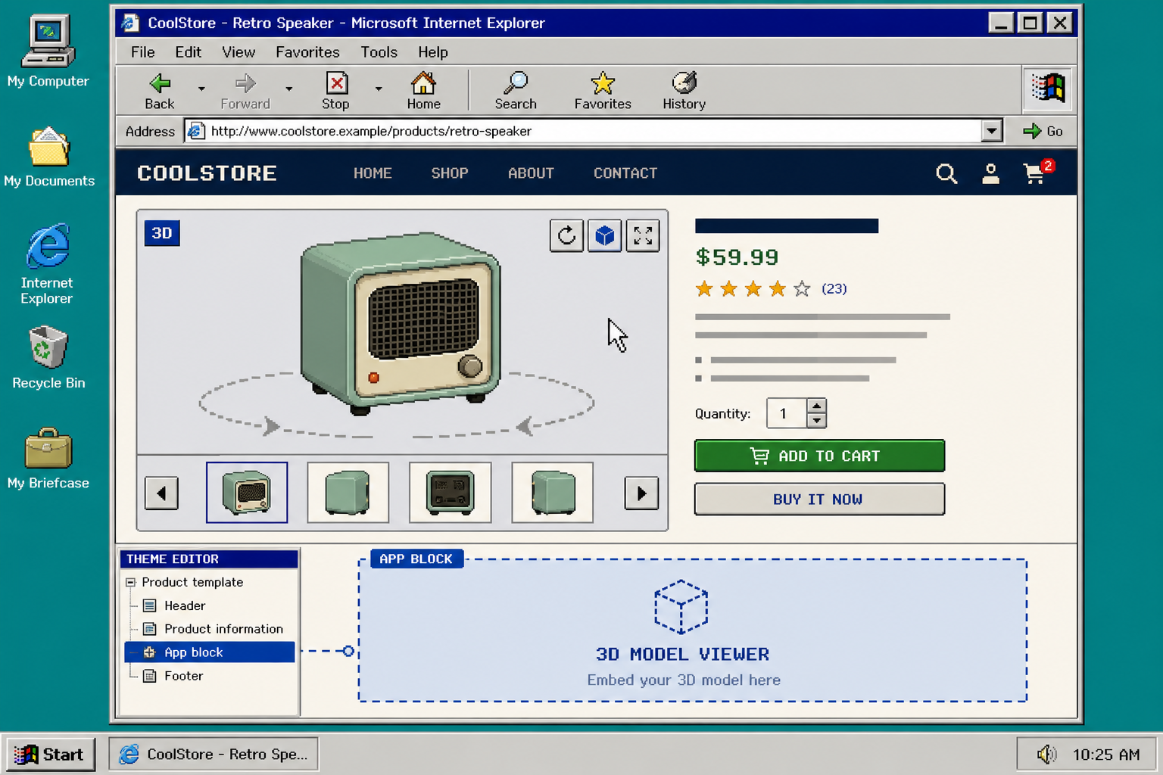Expand the Back button history arrow
The width and height of the screenshot is (1163, 775).
click(201, 89)
